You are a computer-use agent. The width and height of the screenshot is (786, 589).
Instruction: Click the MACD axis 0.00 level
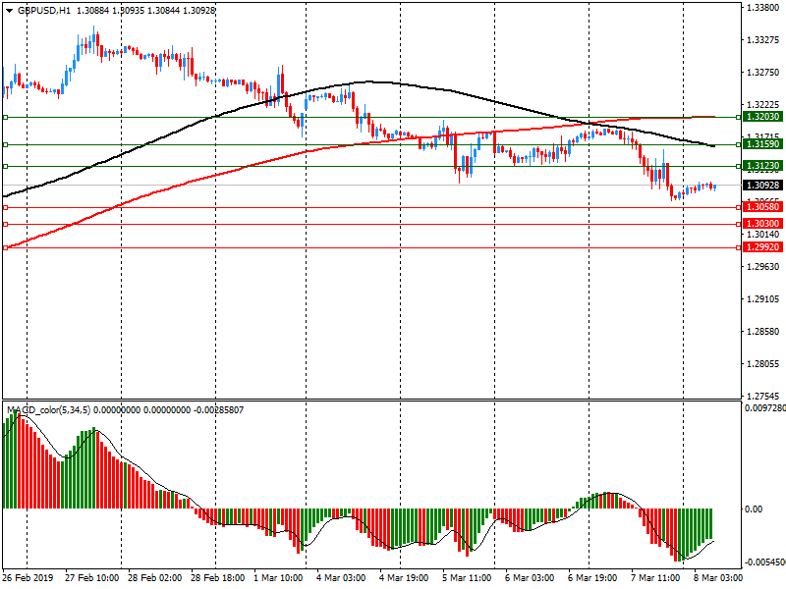coord(754,509)
